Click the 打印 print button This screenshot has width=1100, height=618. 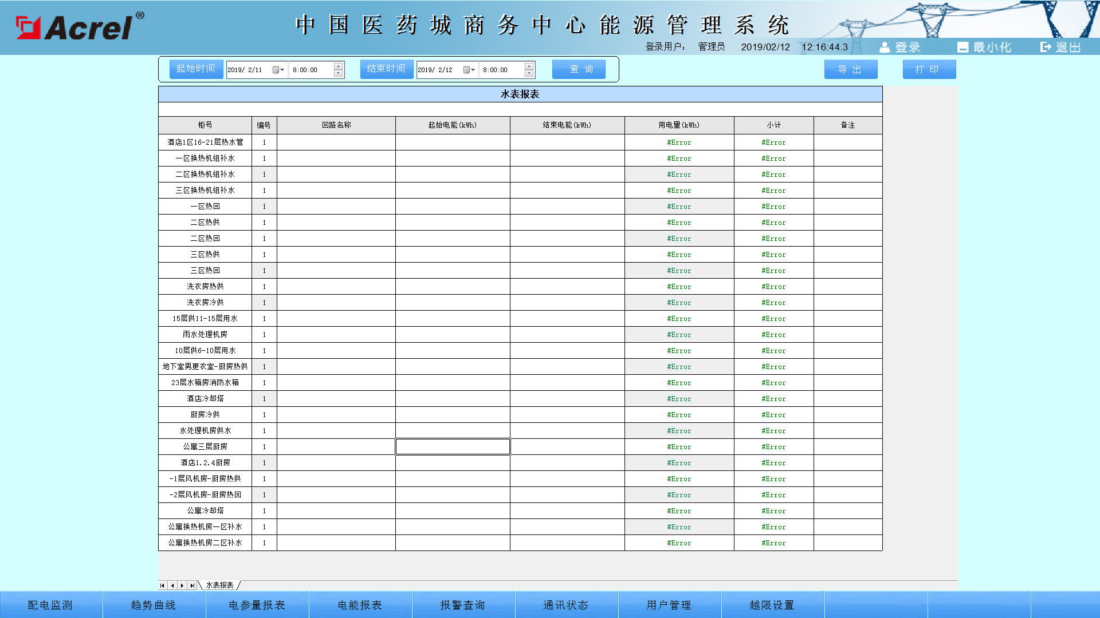pyautogui.click(x=929, y=69)
